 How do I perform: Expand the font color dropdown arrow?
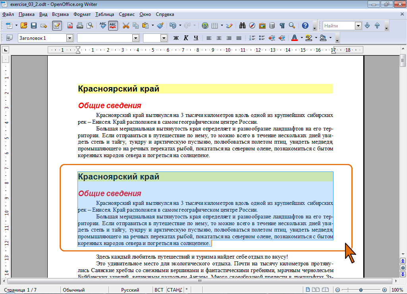pos(302,38)
